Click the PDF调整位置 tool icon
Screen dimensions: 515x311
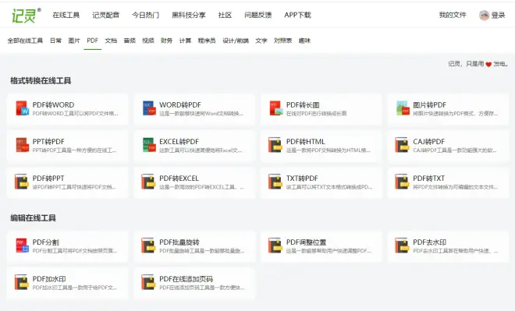coord(275,246)
